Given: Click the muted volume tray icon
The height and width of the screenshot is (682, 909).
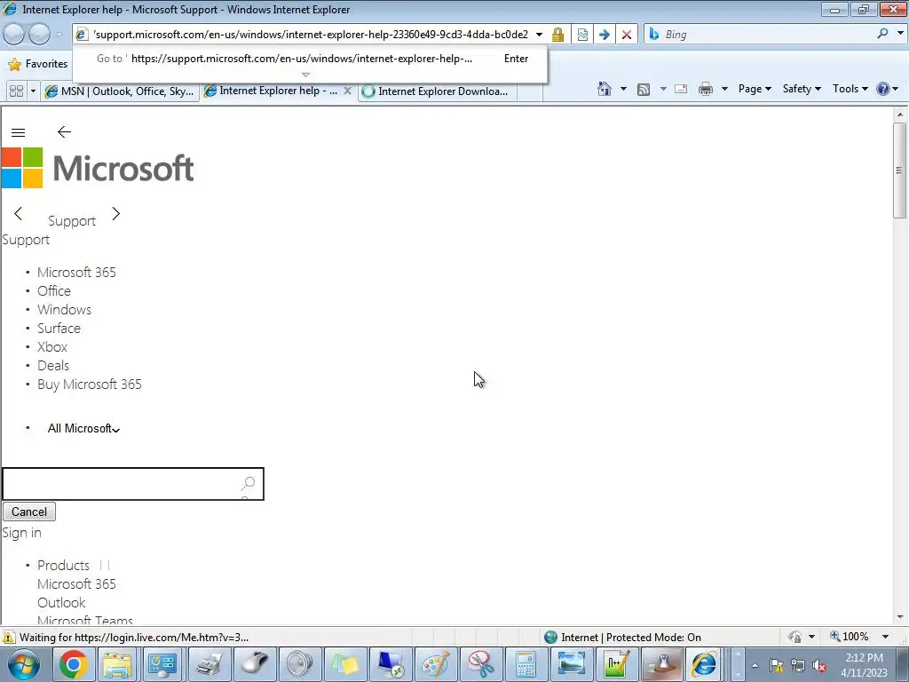Looking at the screenshot, I should pyautogui.click(x=819, y=666).
